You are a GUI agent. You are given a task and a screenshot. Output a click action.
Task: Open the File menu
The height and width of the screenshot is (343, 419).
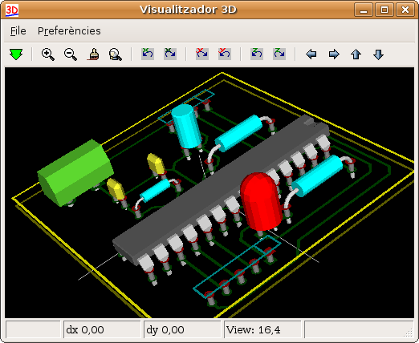[x=18, y=31]
